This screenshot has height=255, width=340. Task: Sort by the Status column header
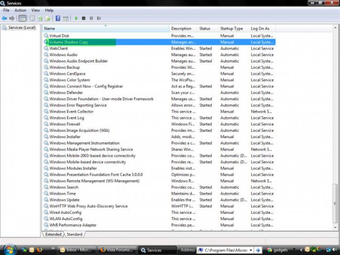(208, 29)
